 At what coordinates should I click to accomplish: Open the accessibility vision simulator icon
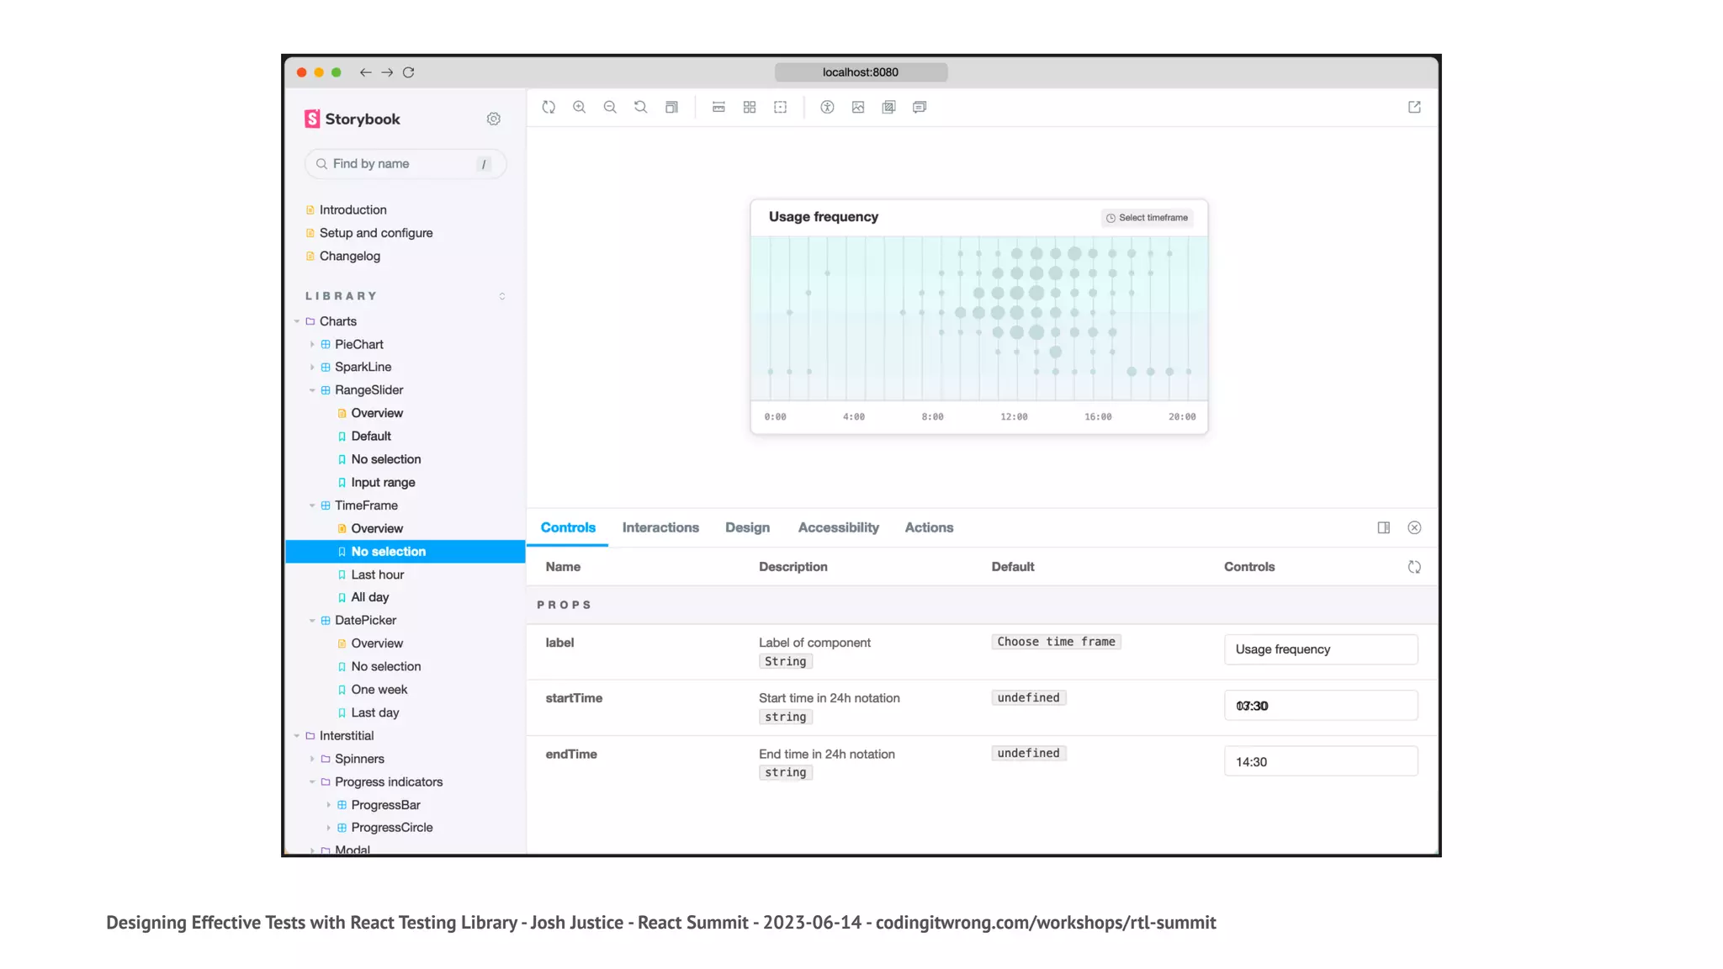pos(827,107)
